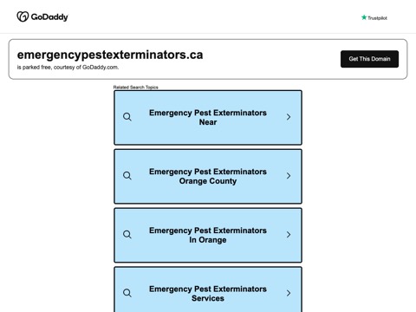Viewport: 416px width, 312px height.
Task: Open Emergency Pest Exterminators Orange County
Action: pos(208,176)
